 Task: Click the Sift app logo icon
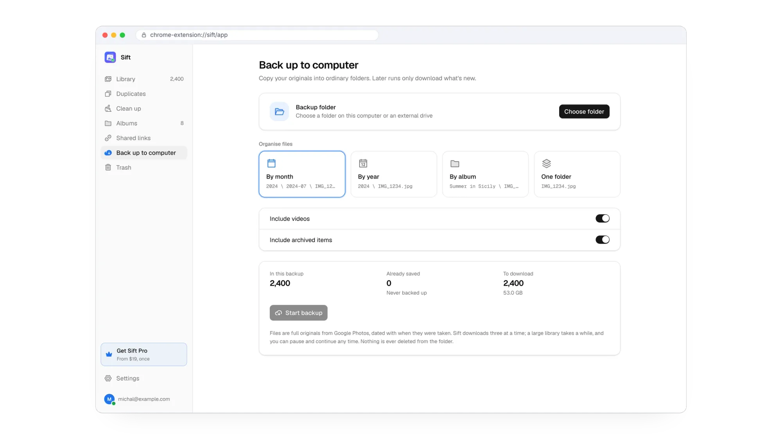click(110, 57)
